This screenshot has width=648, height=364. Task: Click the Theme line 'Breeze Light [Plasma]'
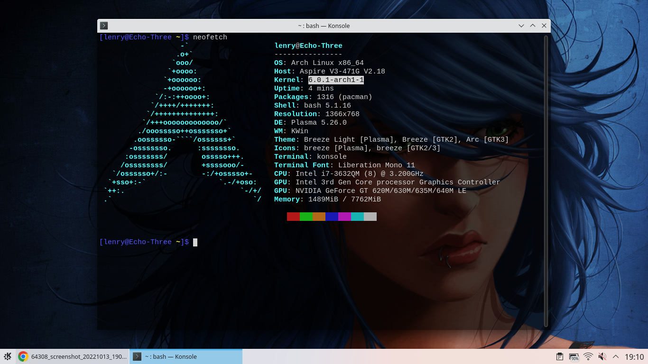(349, 140)
